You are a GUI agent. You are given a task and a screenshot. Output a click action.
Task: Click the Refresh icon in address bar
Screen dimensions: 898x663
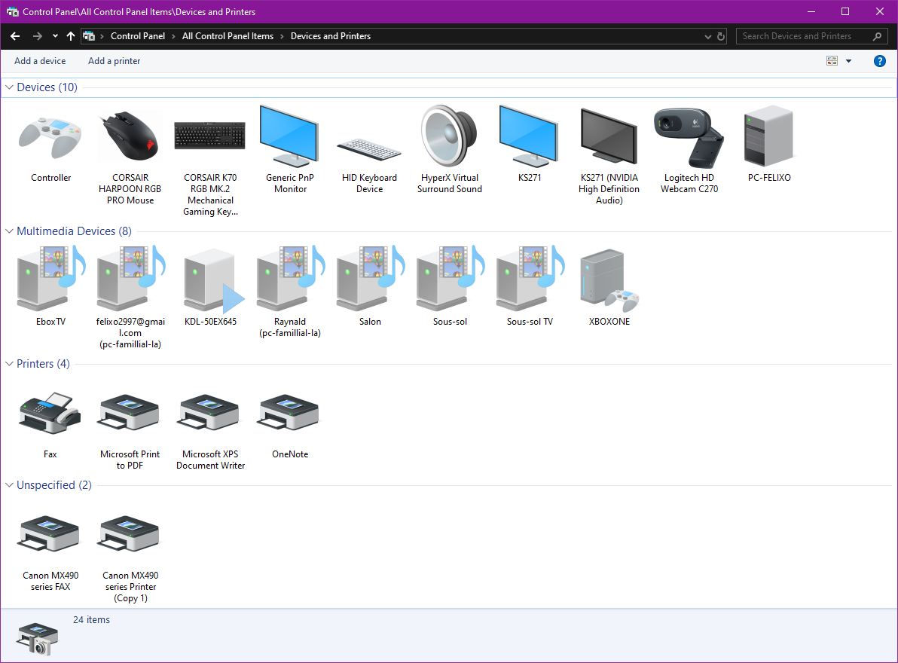721,36
